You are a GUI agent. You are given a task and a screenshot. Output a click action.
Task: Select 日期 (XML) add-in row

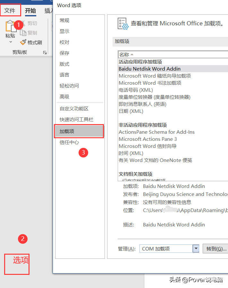click(173, 111)
